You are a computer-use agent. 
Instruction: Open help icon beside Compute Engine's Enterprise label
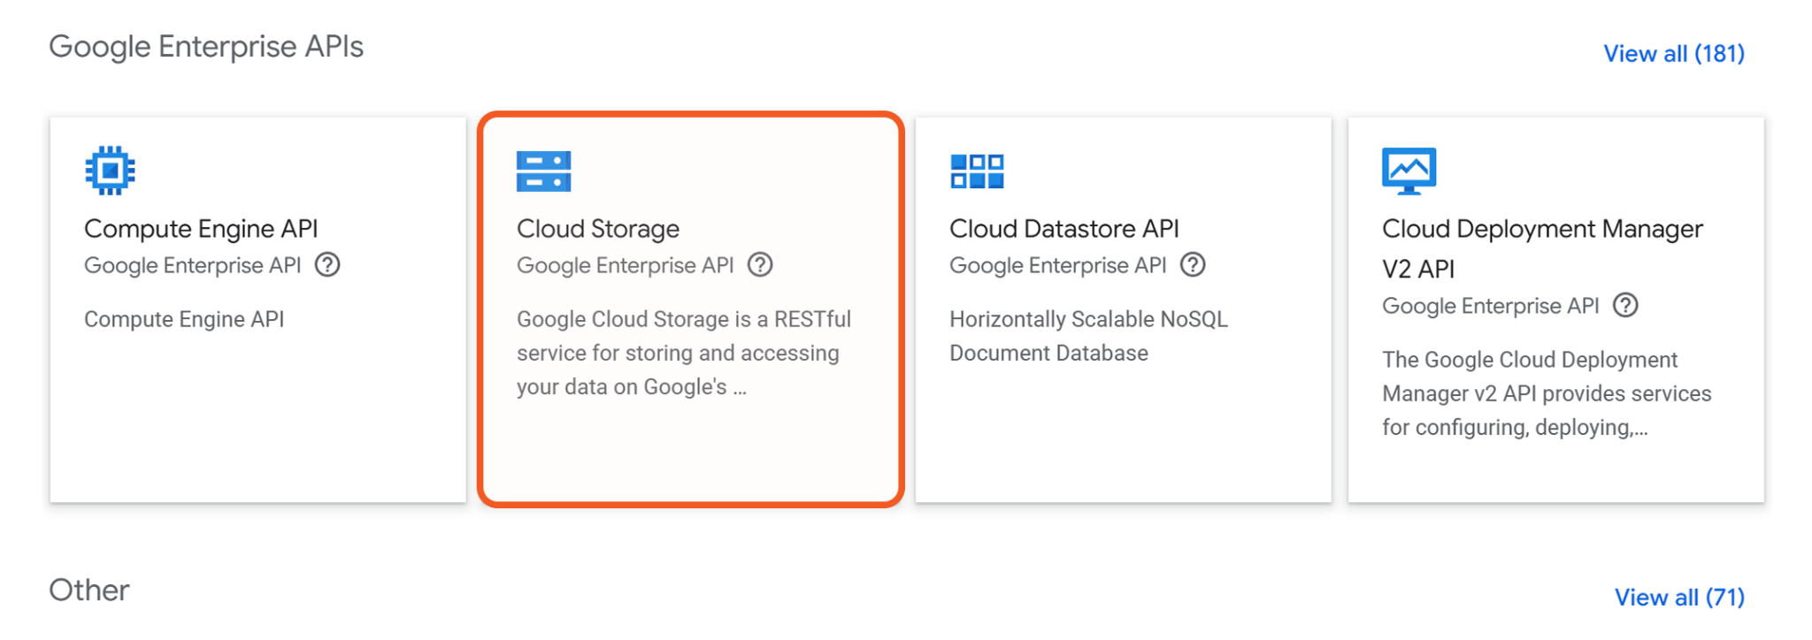click(328, 265)
